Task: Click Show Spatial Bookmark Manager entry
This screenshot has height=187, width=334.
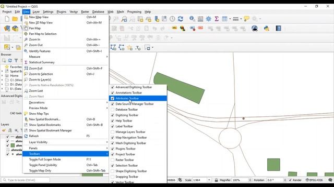Action: pos(66,130)
